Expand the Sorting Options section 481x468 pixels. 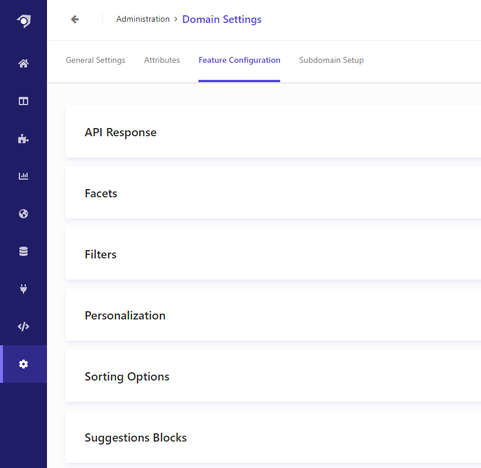click(x=273, y=376)
